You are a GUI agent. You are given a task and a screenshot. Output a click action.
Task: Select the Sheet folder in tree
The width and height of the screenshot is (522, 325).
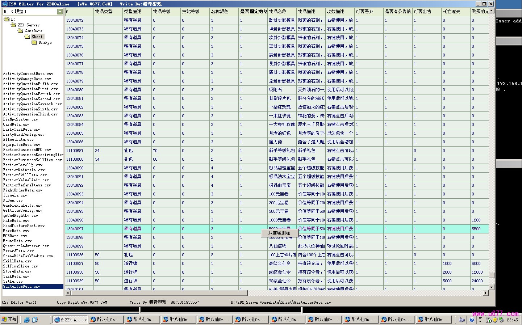click(x=37, y=37)
